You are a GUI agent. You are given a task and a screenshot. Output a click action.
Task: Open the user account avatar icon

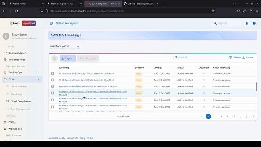254,23
